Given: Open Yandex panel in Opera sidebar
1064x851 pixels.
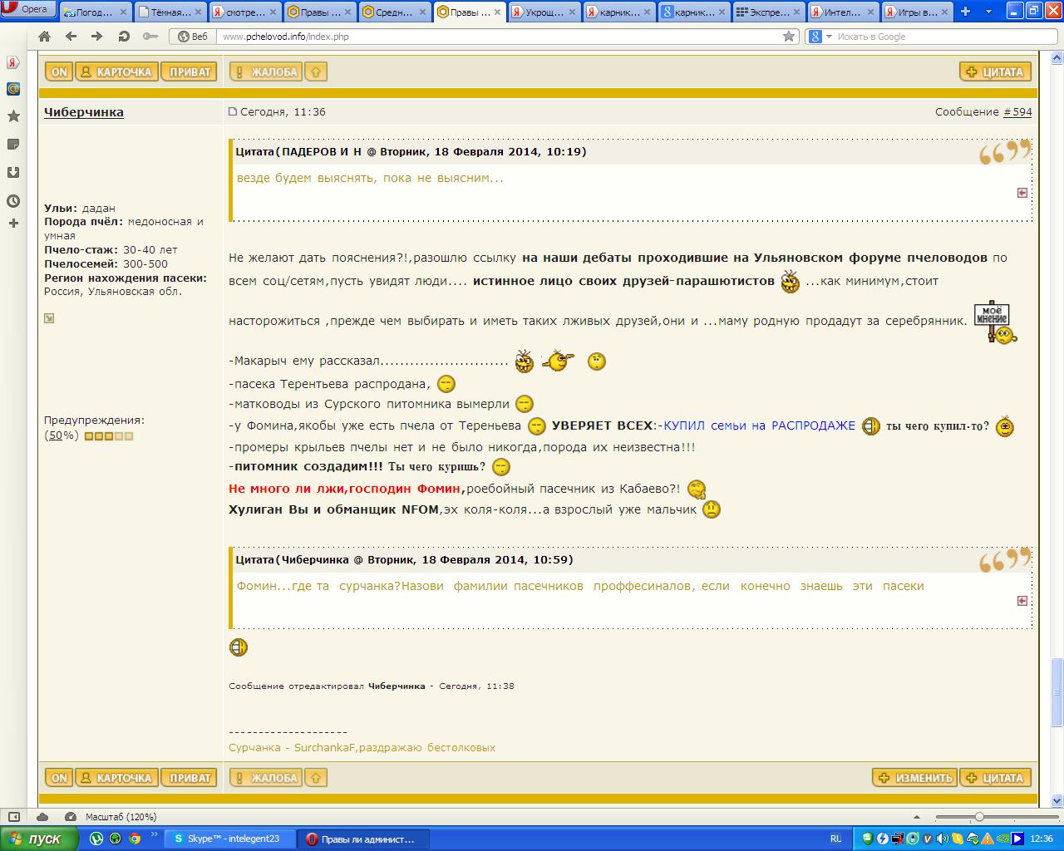Looking at the screenshot, I should (13, 62).
